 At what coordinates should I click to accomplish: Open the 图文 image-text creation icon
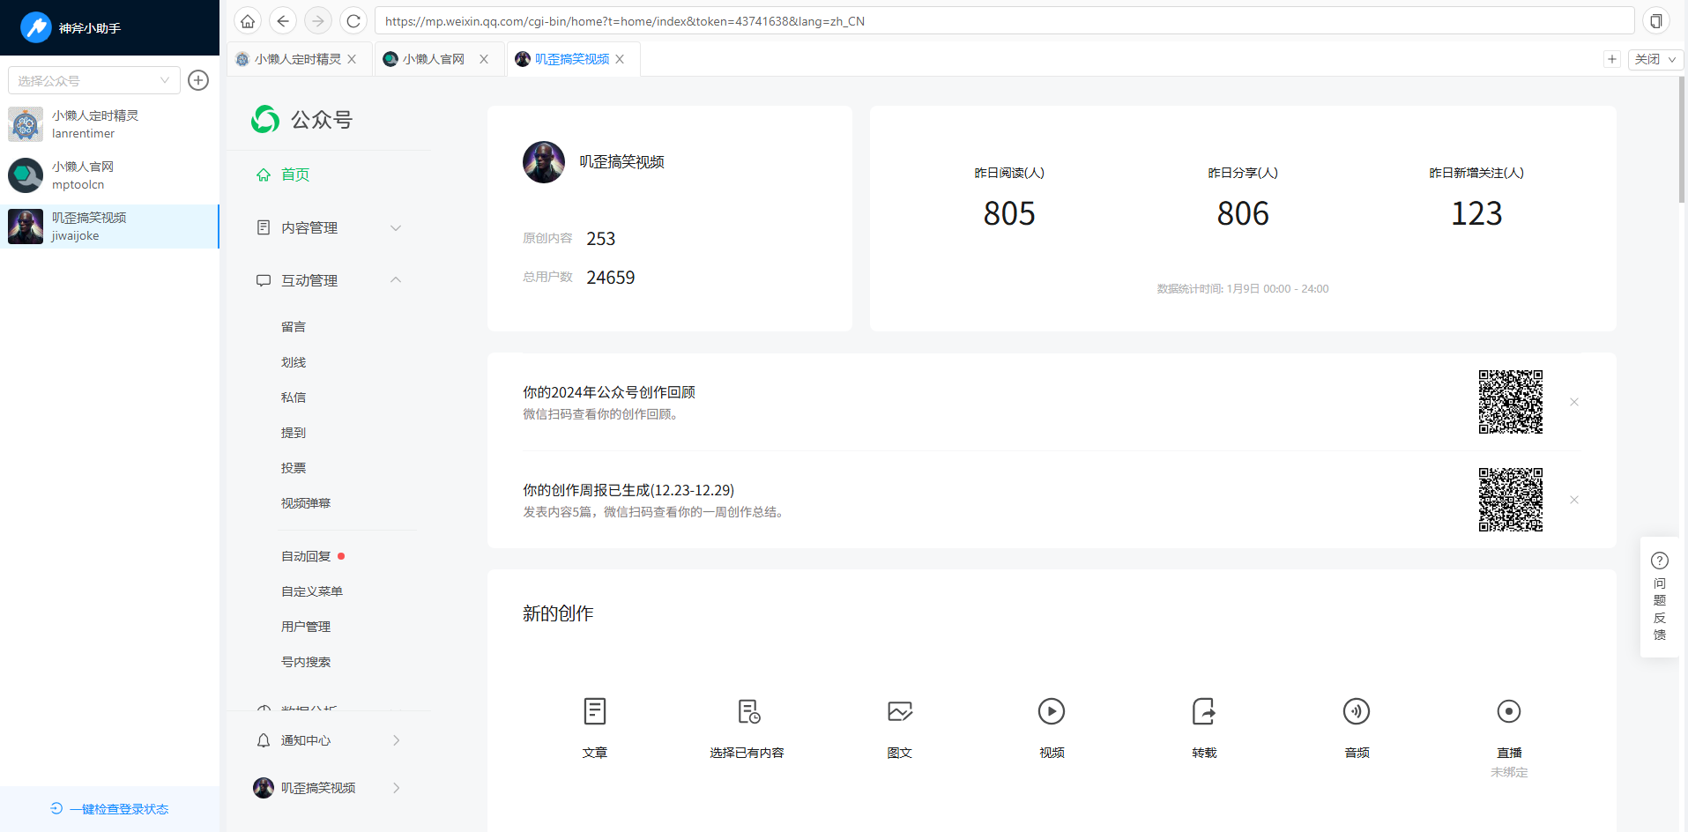[x=899, y=711]
